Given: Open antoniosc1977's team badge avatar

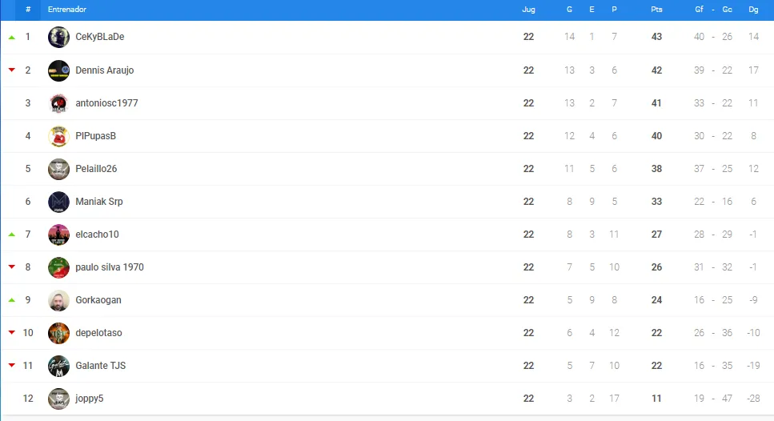Looking at the screenshot, I should tap(58, 103).
